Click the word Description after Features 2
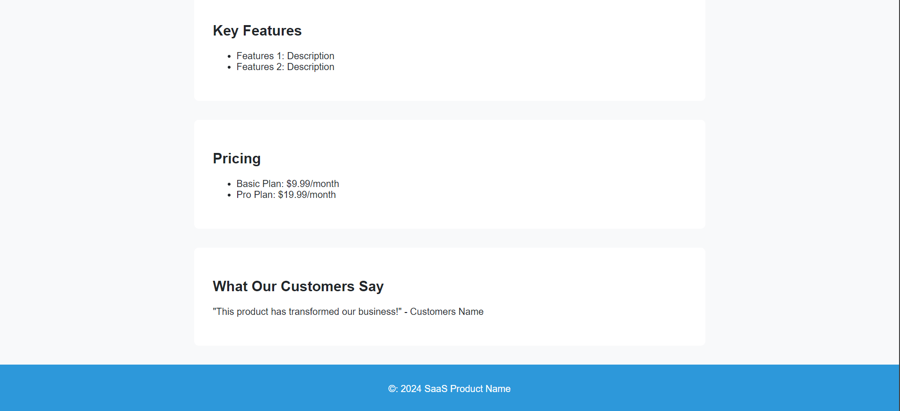The image size is (900, 411). (x=311, y=67)
